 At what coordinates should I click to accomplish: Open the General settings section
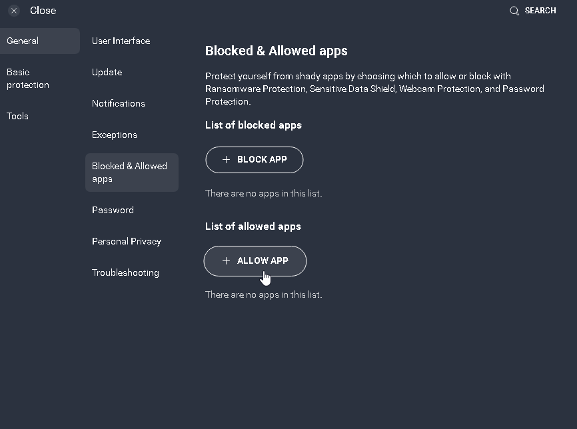pos(23,41)
